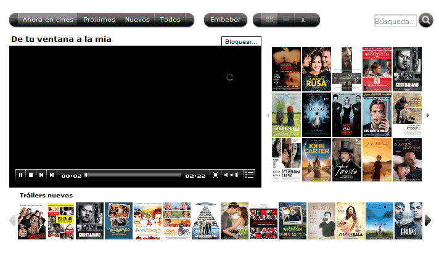439x261 pixels.
Task: Open Almanya trailer thumbnail
Action: [x=119, y=221]
